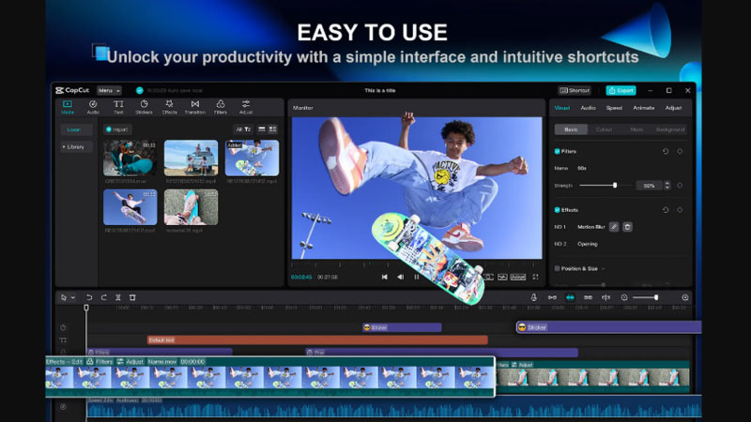The image size is (751, 422).
Task: Edit the Motion Blur effect
Action: [614, 227]
